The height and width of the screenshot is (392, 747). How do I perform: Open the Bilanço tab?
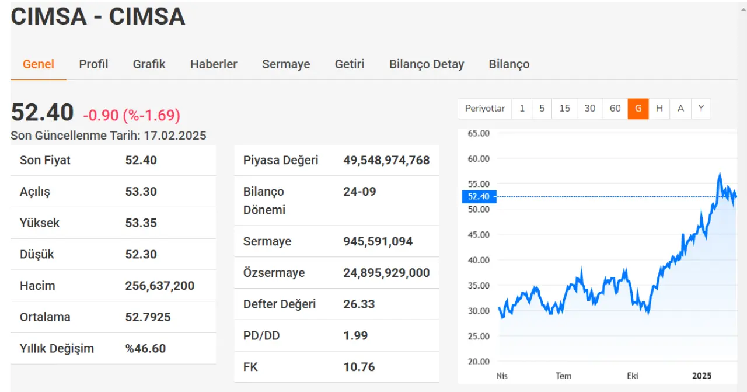[x=509, y=64]
